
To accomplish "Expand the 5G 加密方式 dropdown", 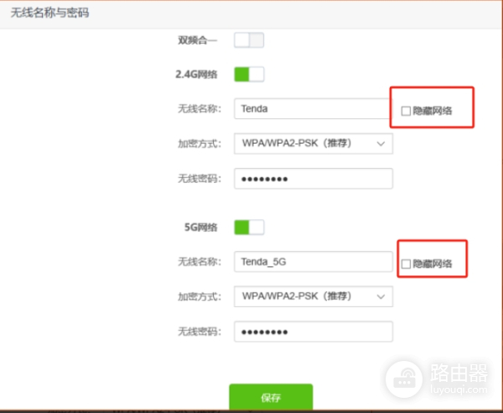I will [313, 296].
